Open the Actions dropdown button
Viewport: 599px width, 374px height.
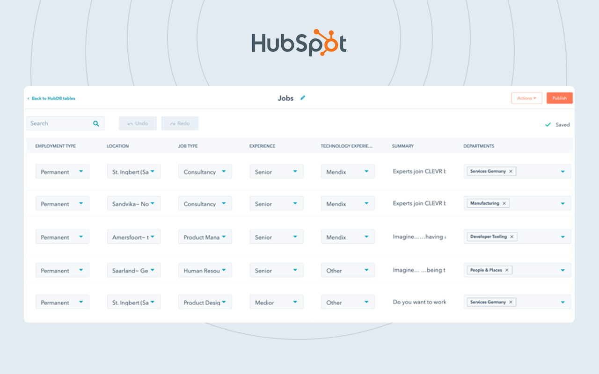pos(526,98)
